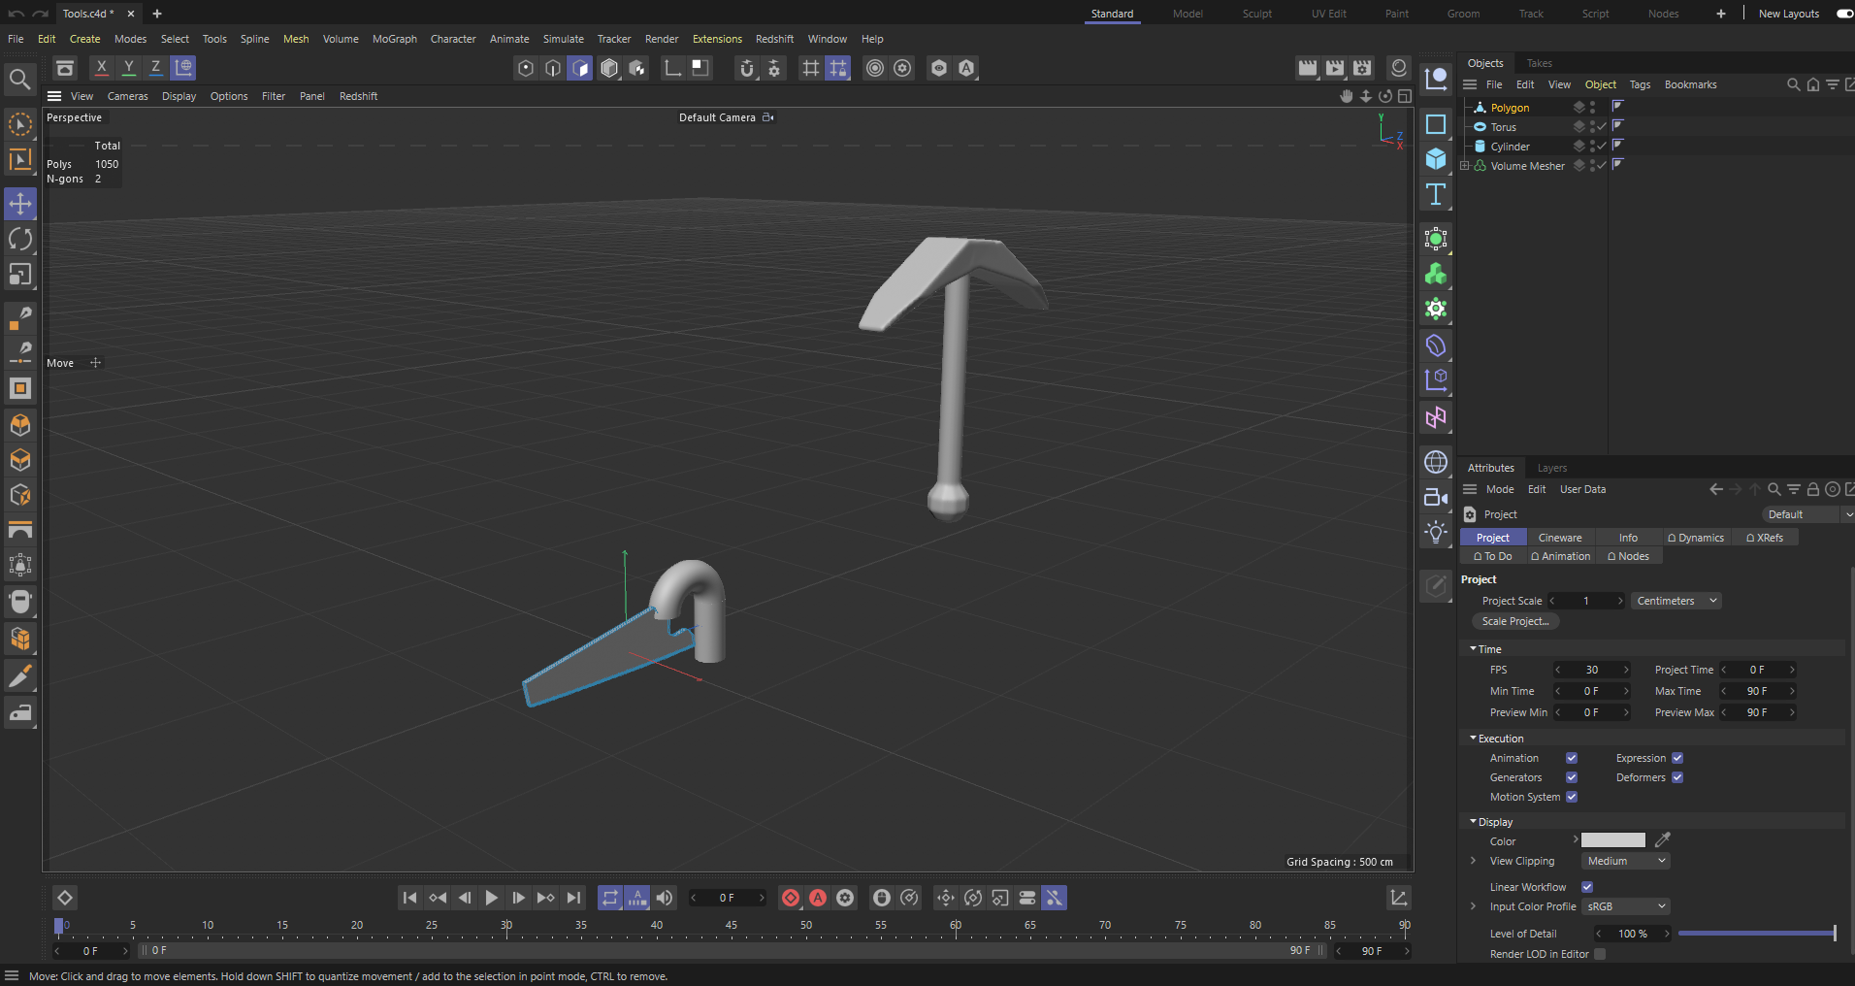Open the Centimeters unit dropdown

(1676, 601)
